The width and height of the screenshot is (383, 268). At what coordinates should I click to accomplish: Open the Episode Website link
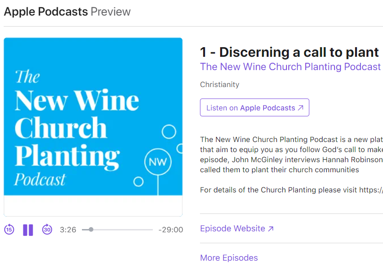tap(237, 229)
